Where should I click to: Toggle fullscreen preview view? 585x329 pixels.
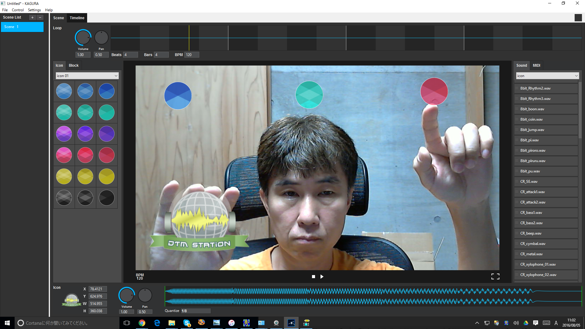[495, 276]
